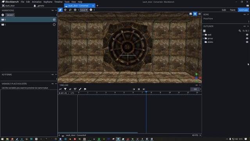Switch to Animate mode
The width and height of the screenshot is (250, 141).
(x=243, y=10)
